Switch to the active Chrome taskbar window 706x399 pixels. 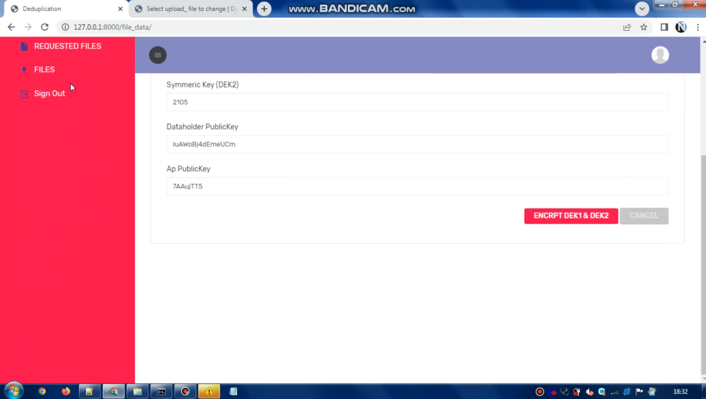coord(113,391)
